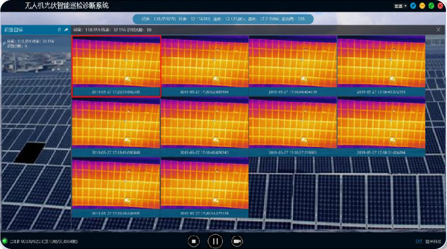Open thermal image timestamped 17:18:45:090
The image size is (447, 249).
tap(116, 127)
